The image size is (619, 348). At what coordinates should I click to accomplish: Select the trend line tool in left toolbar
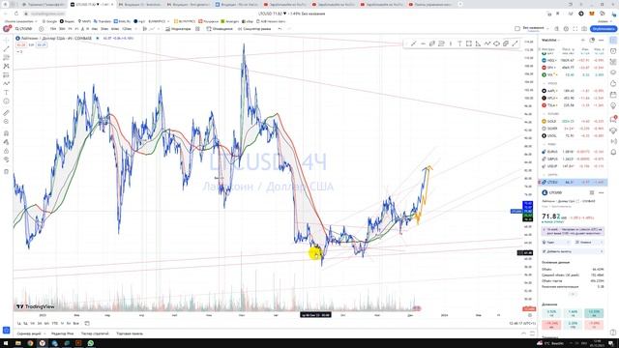tap(6, 49)
